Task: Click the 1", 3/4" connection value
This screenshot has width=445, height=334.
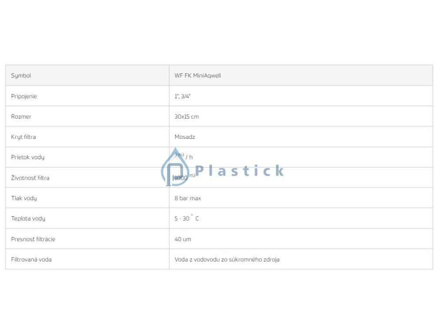Action: click(x=183, y=96)
